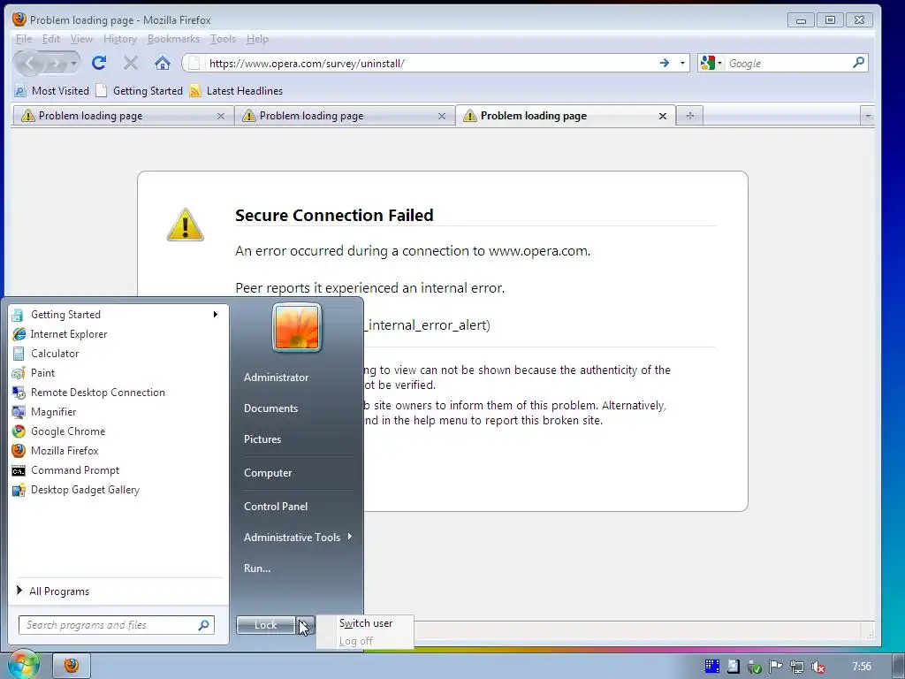This screenshot has width=905, height=679.
Task: Open Getting Started bookmark in toolbar
Action: [139, 91]
